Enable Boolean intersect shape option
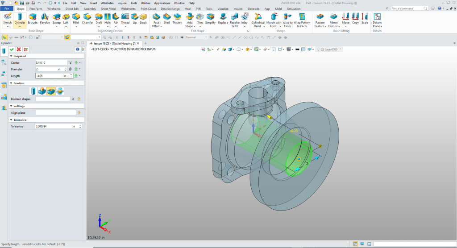This screenshot has width=457, height=248. 59,91
